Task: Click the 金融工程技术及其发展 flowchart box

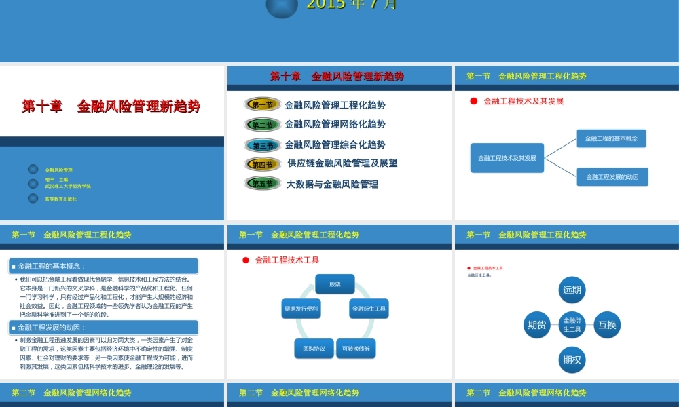Action: 507,158
